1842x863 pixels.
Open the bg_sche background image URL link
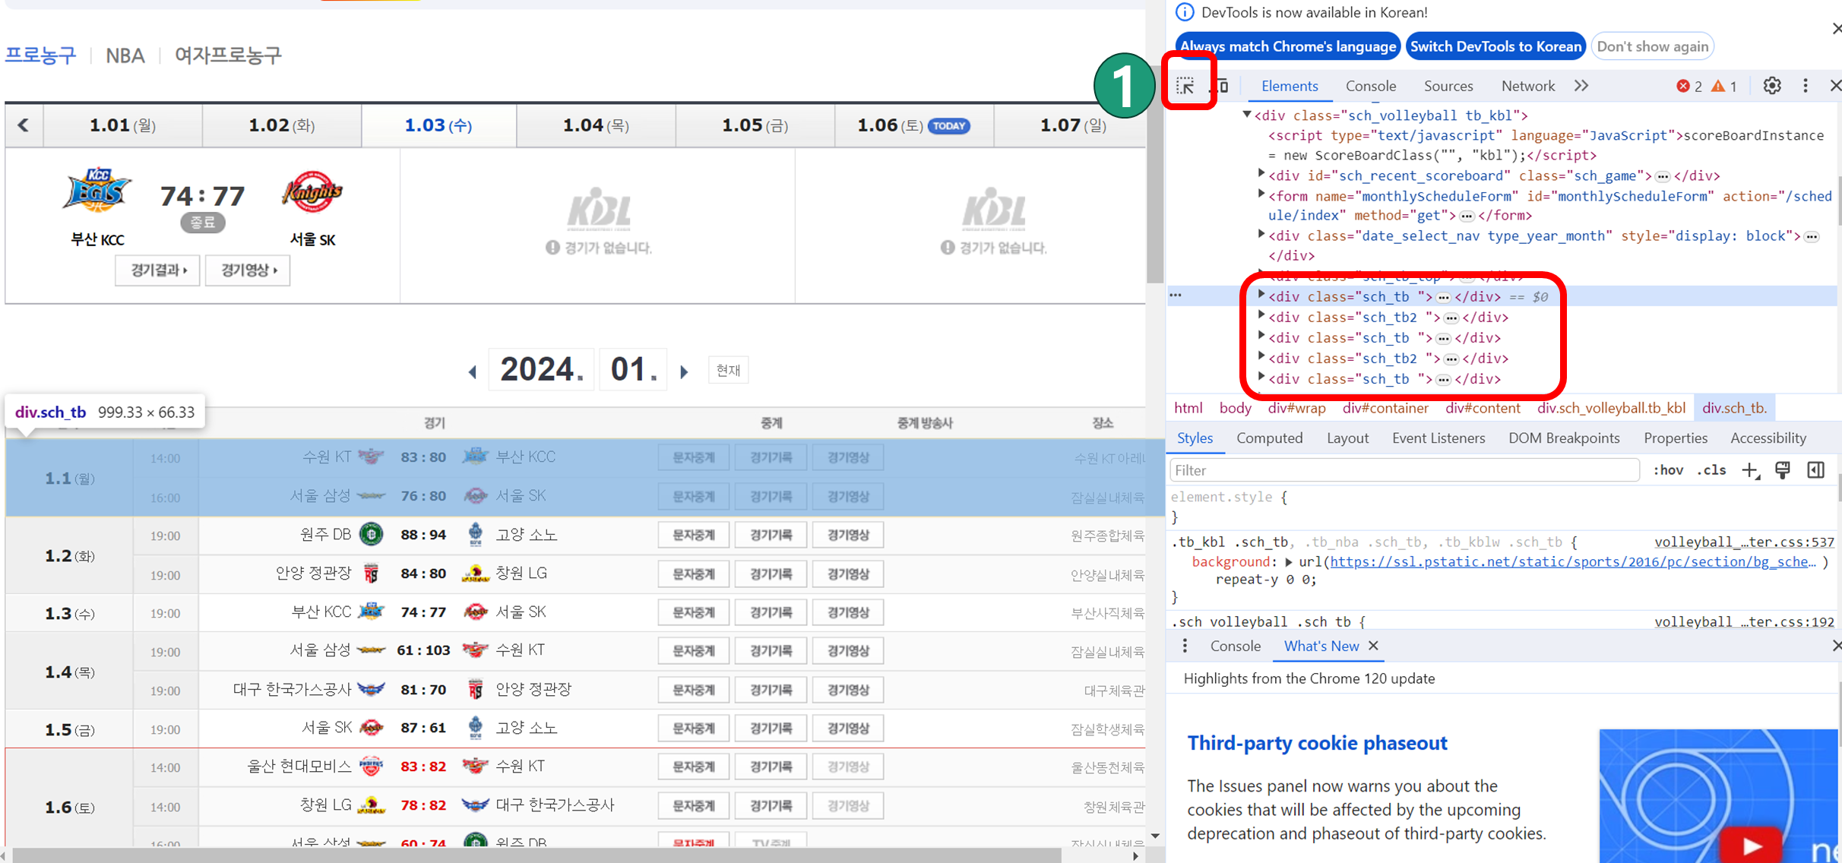click(1572, 561)
